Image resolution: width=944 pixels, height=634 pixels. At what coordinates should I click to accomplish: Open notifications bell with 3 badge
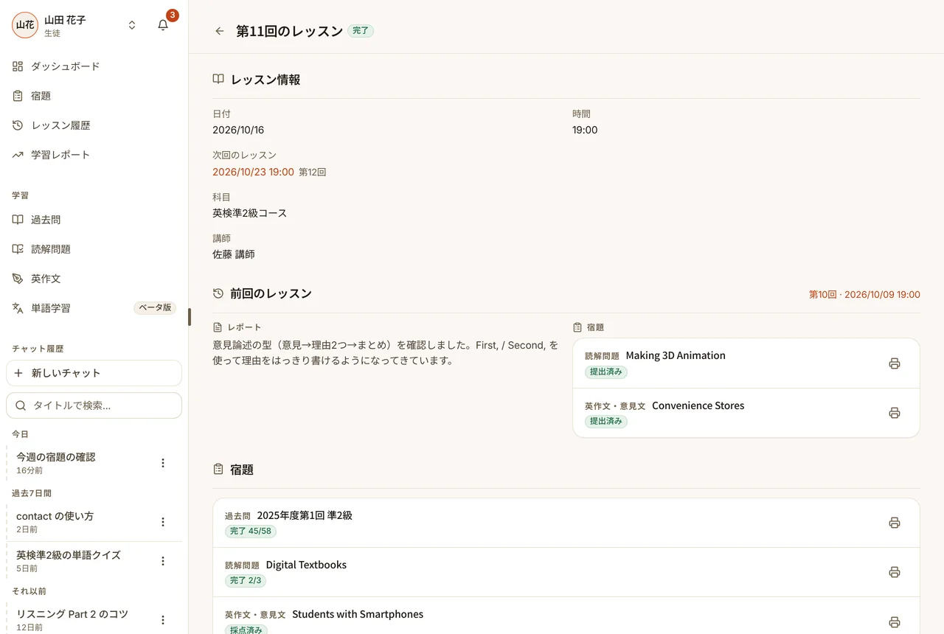click(x=163, y=25)
